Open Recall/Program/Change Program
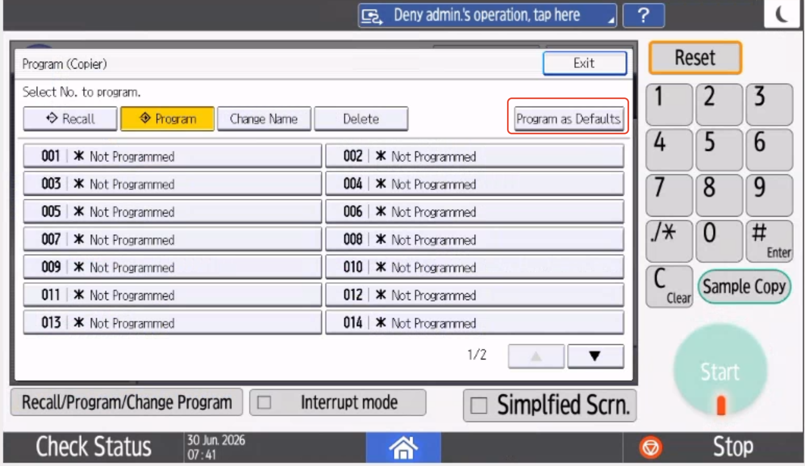This screenshot has width=805, height=466. pos(127,402)
